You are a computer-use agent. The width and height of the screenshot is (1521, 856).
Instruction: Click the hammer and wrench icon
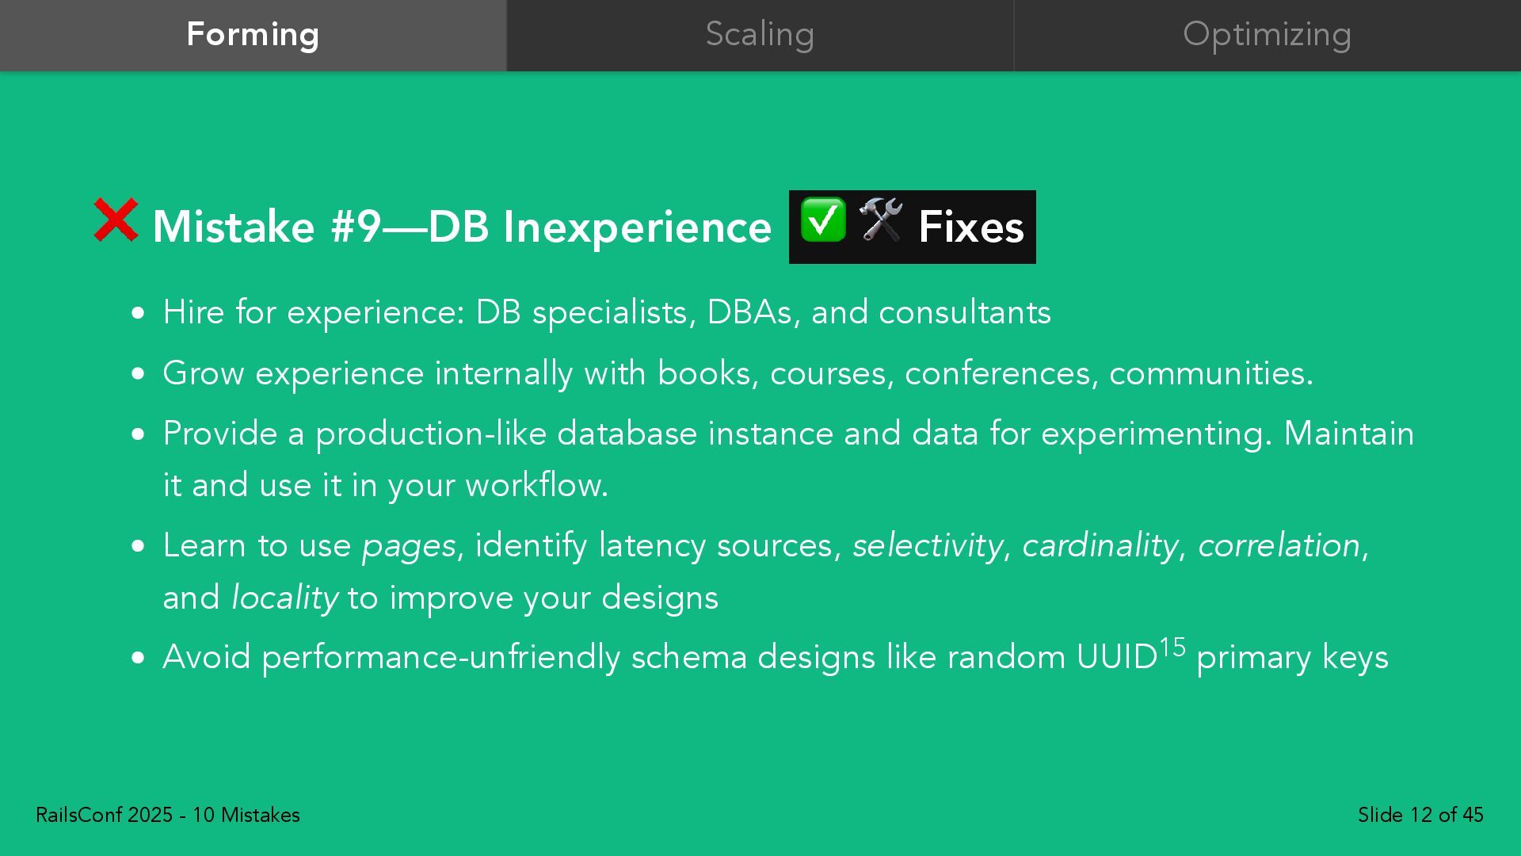tap(881, 220)
